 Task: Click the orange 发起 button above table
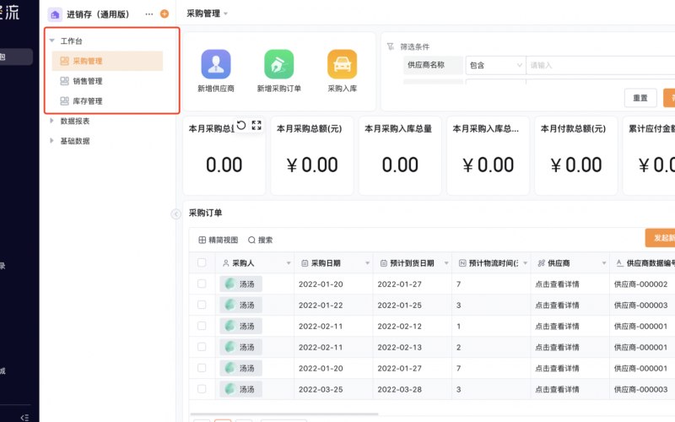661,238
